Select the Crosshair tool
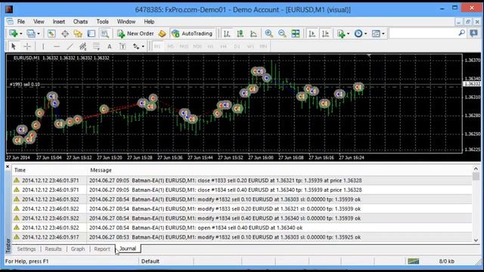The height and width of the screenshot is (272, 484). pyautogui.click(x=27, y=46)
